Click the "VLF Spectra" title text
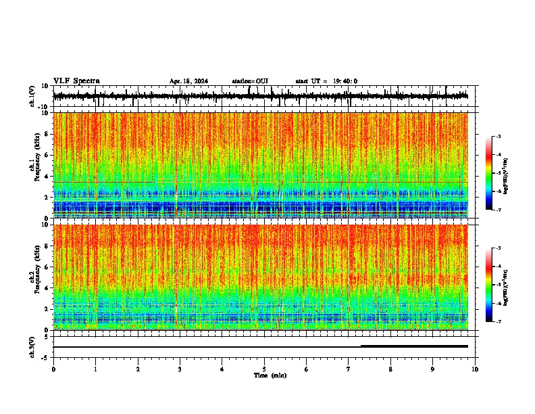 pos(76,81)
